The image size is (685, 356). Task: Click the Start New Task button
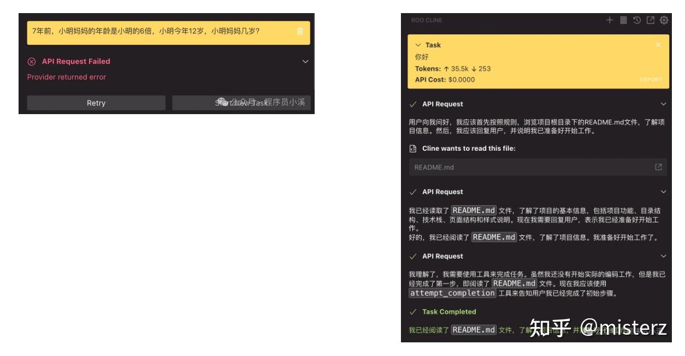click(242, 104)
